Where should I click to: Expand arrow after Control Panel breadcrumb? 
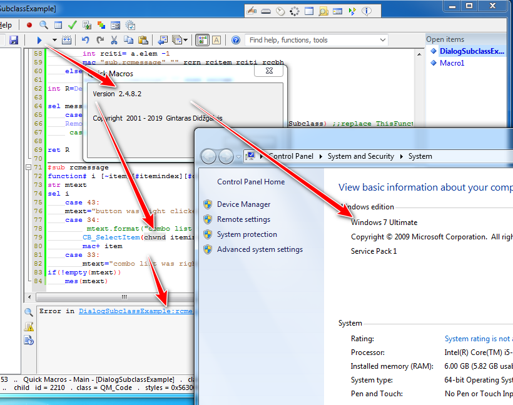320,156
